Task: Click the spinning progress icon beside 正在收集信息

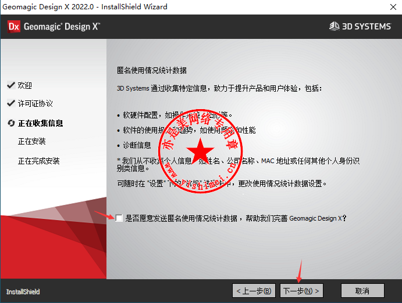Action: (11, 123)
